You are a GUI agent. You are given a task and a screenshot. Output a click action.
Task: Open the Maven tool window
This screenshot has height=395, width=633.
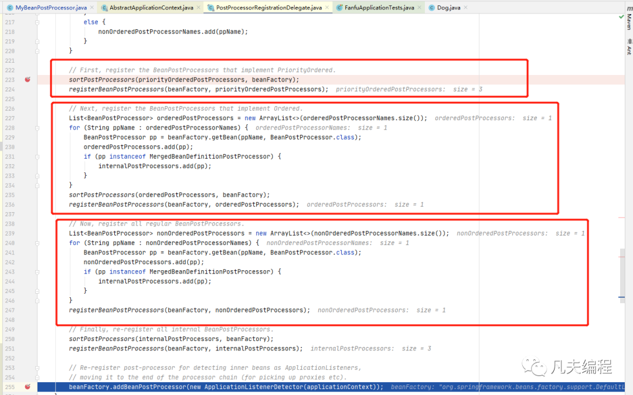tap(629, 21)
